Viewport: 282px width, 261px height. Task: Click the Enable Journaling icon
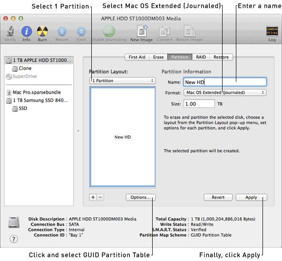point(109,31)
